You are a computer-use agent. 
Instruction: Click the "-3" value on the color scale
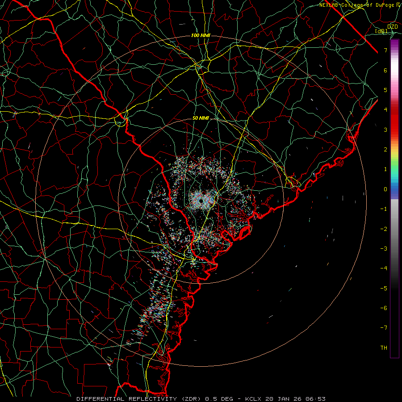point(384,249)
